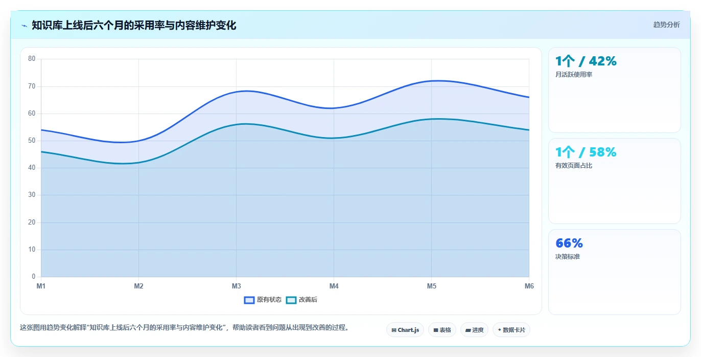Click the 30 y-axis label

[32, 195]
